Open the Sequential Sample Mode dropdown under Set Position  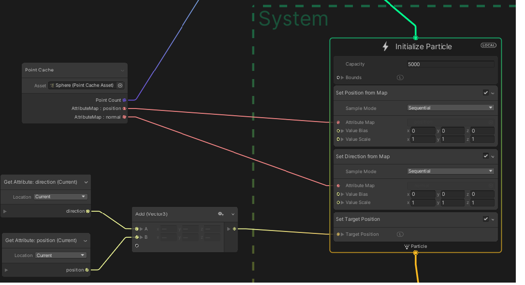tap(450, 108)
